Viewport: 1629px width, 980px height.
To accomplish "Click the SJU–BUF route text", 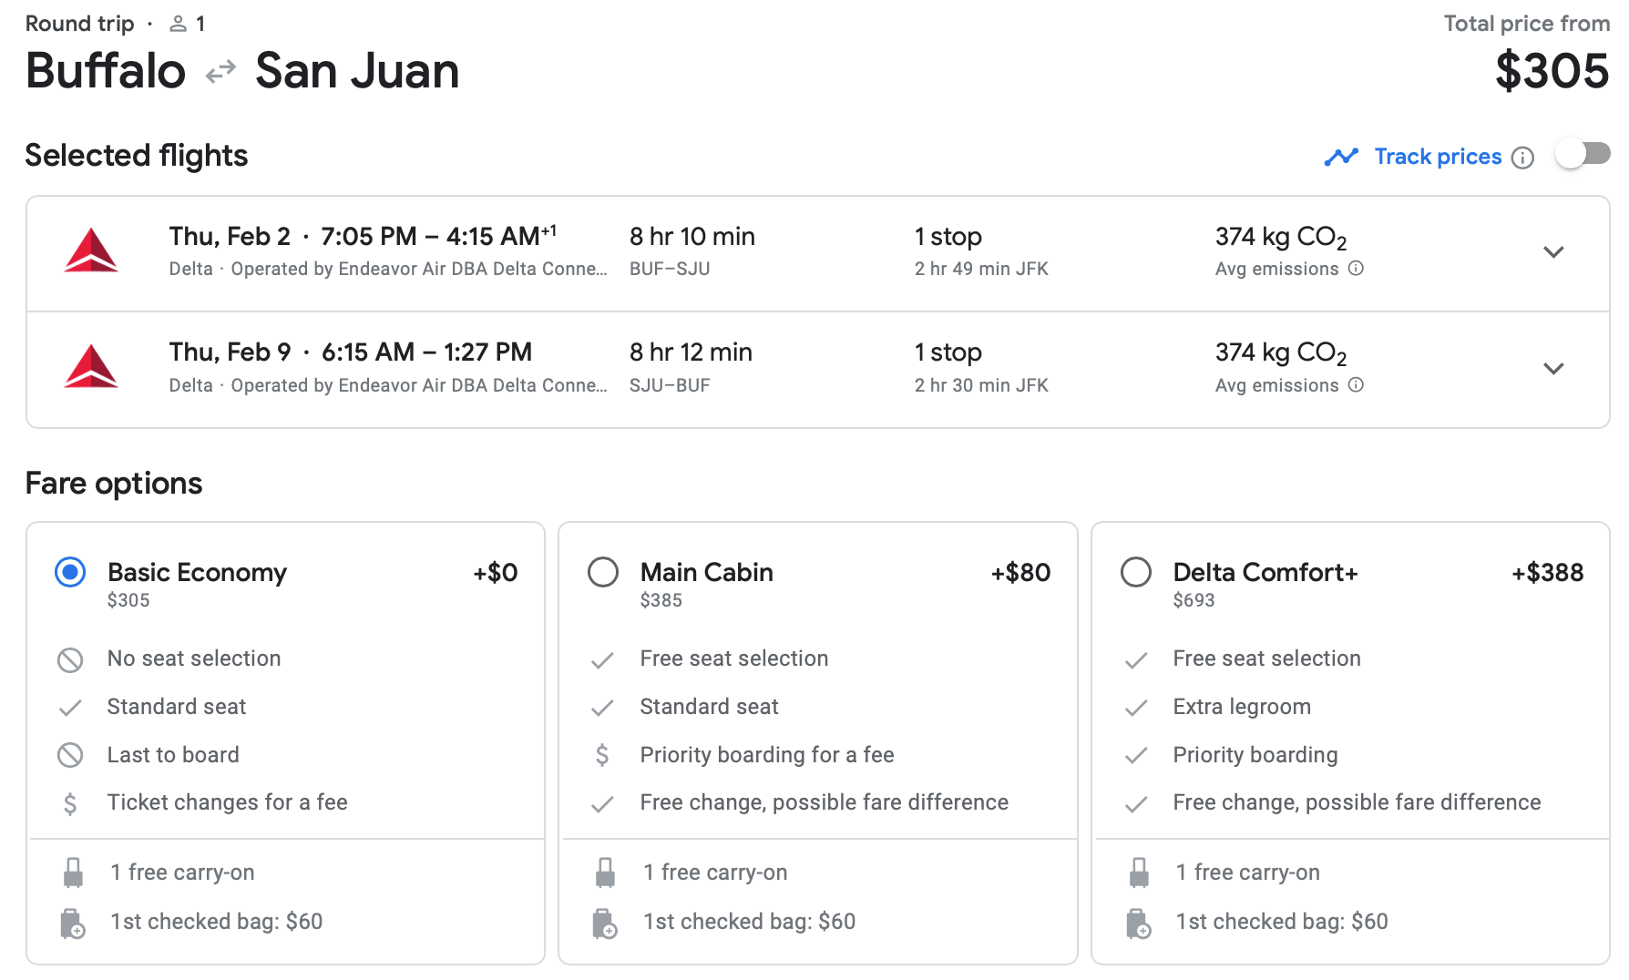I will point(670,385).
